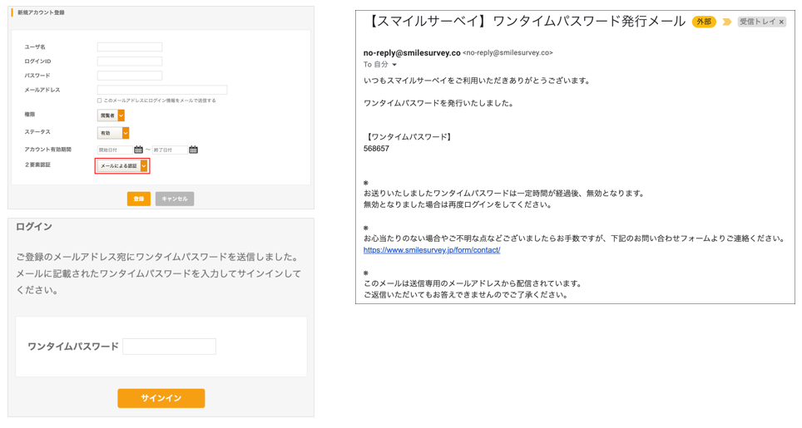Expand recipient details arrow beside To 自分

(394, 65)
